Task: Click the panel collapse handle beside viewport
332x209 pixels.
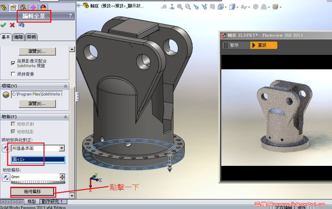Action: click(x=77, y=97)
